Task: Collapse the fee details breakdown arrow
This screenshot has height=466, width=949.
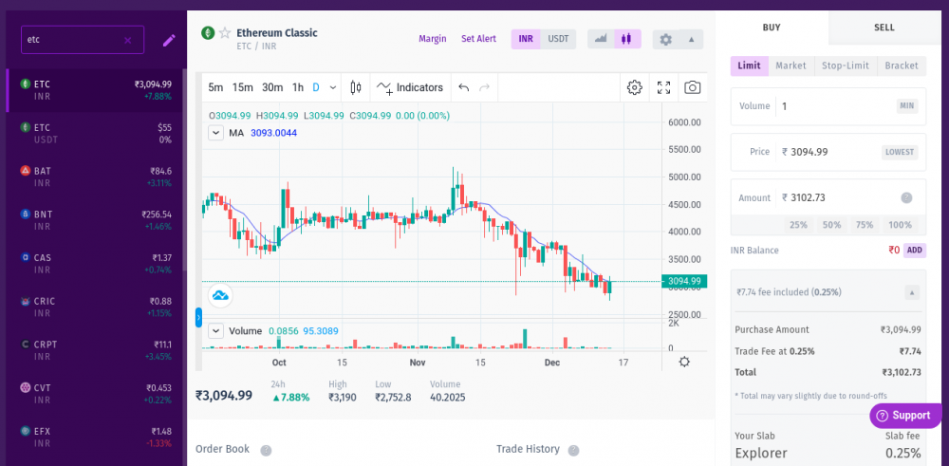Action: click(911, 292)
